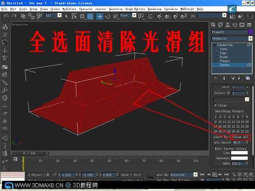Viewport: 255px width, 191px height.
Task: Select the Bind to Space Warp tool
Action: [x=39, y=16]
